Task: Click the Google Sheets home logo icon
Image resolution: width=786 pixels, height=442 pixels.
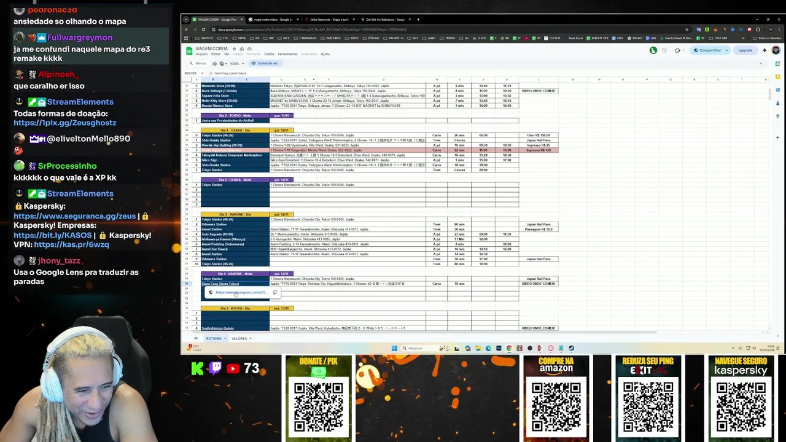Action: click(x=189, y=50)
